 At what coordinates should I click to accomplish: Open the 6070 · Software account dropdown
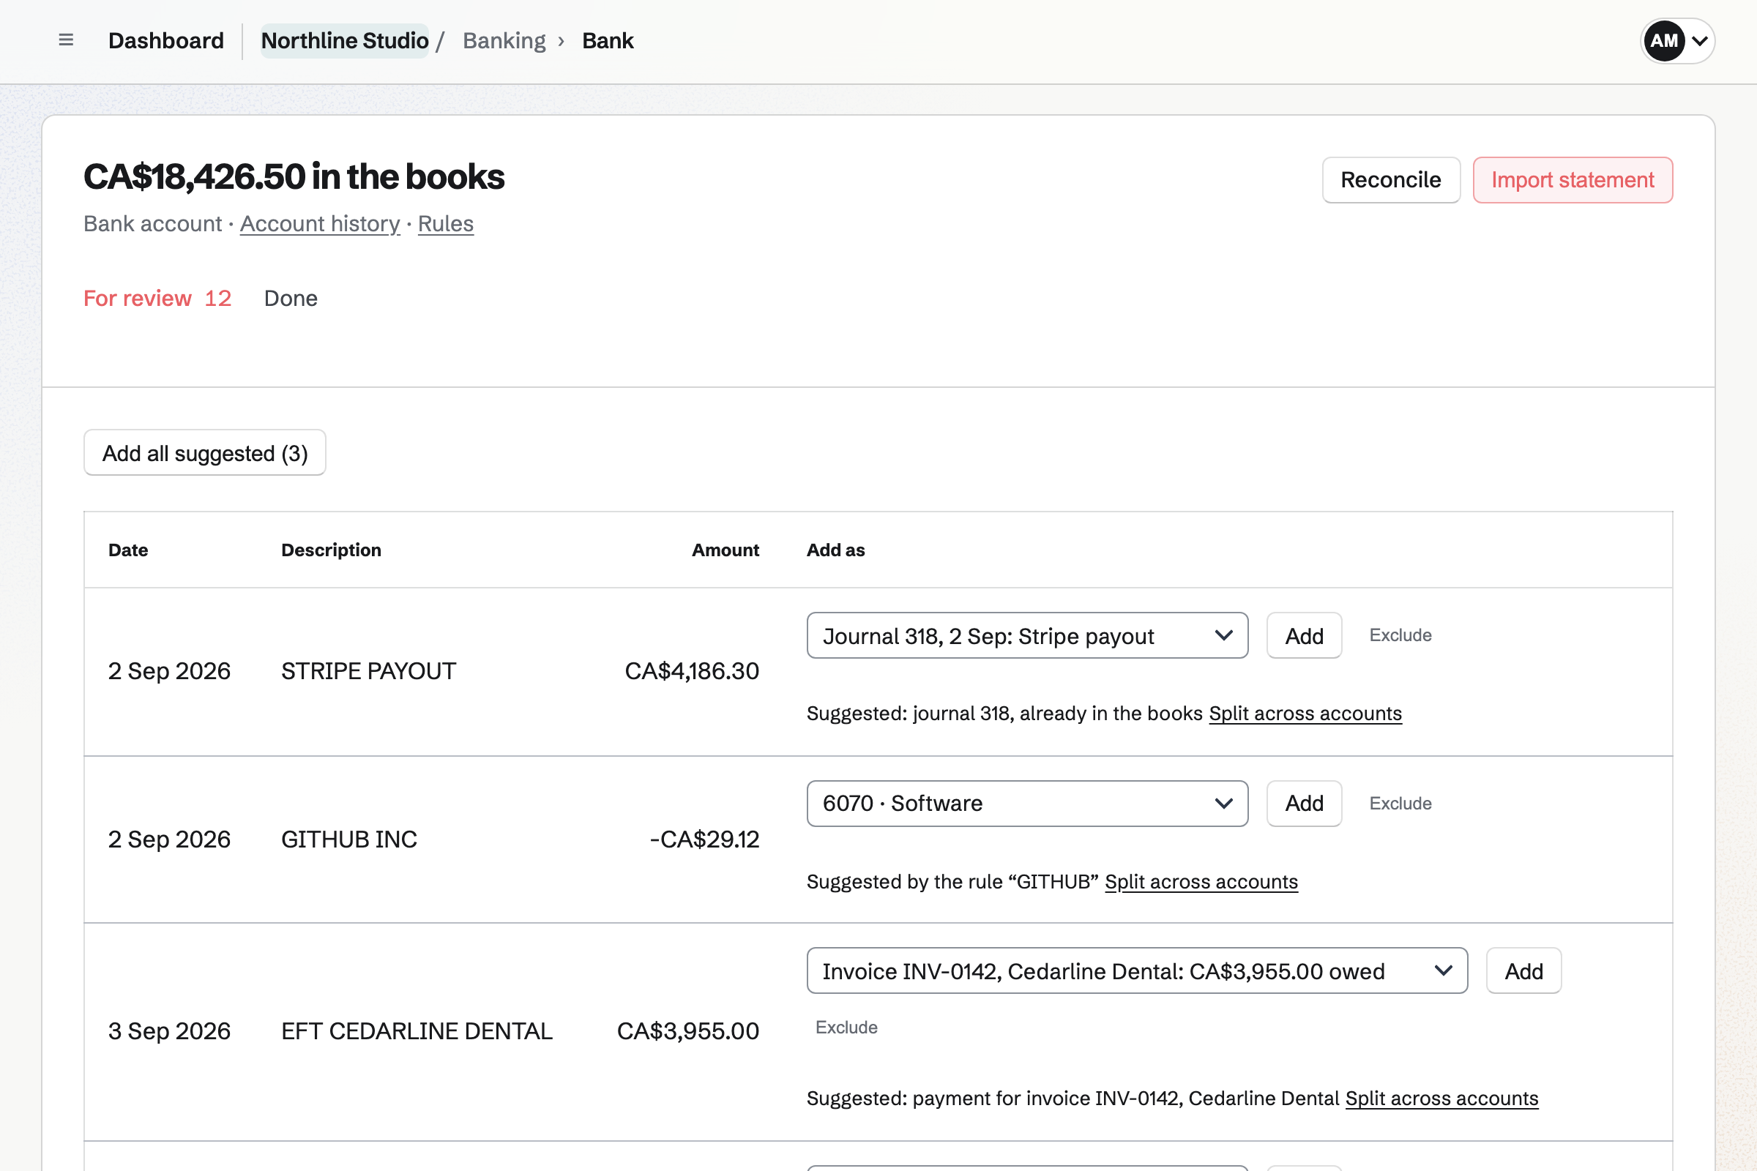1027,804
